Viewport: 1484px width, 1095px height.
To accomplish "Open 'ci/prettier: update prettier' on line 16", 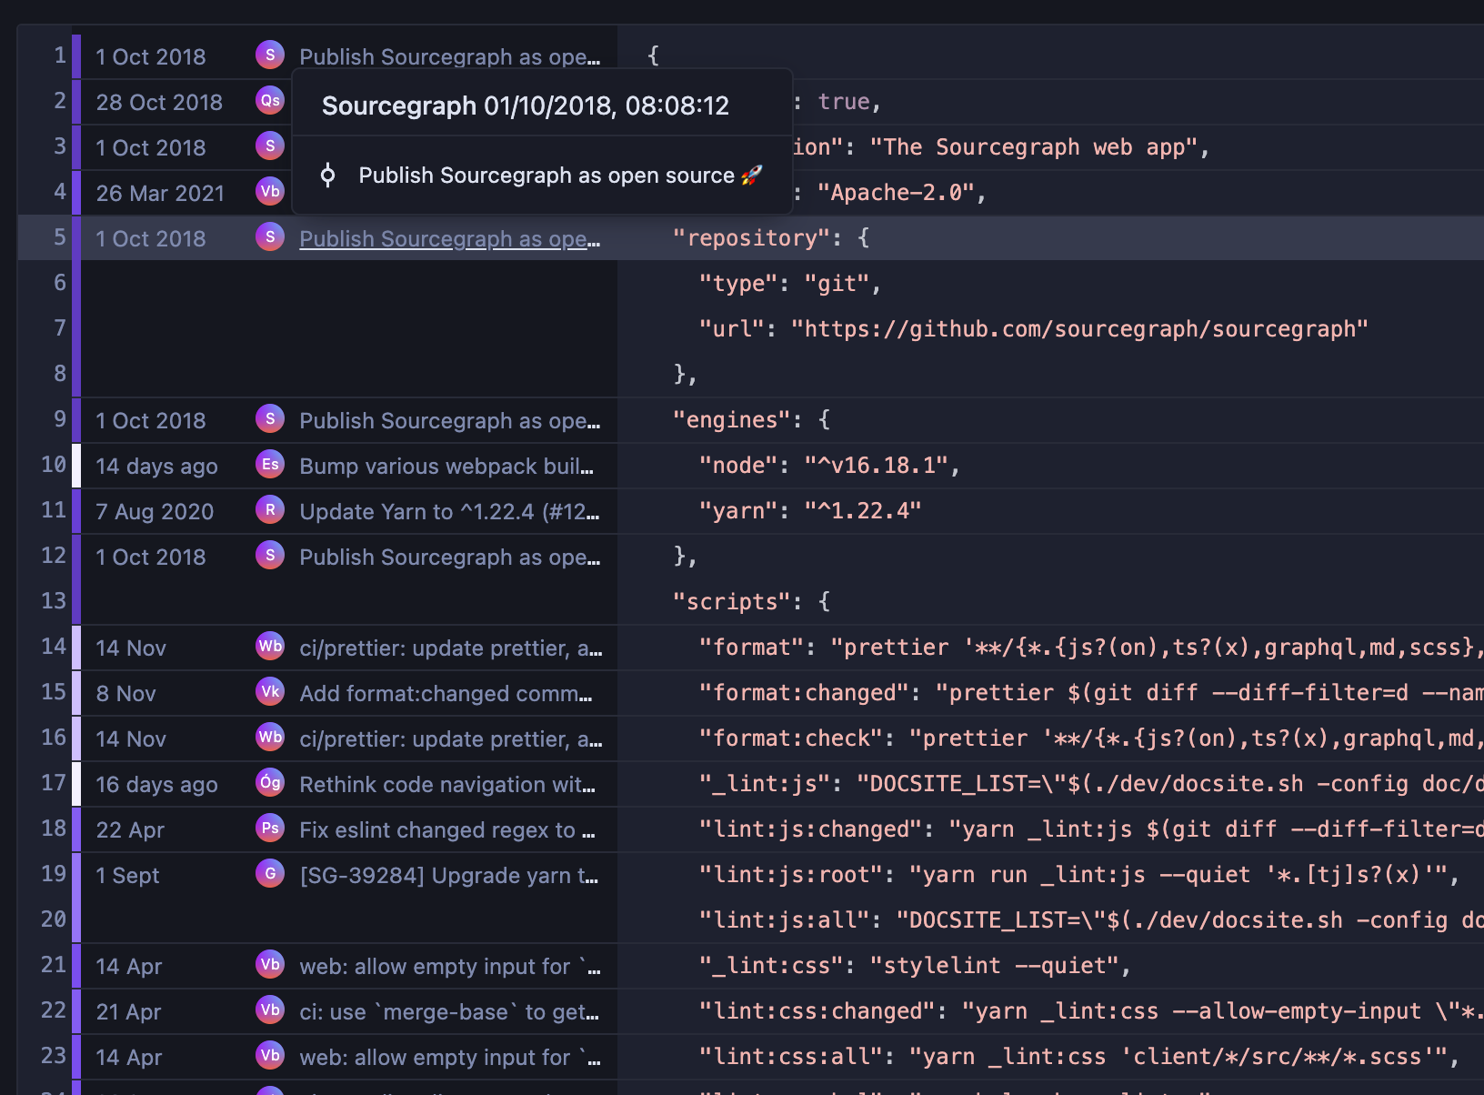I will [x=450, y=738].
